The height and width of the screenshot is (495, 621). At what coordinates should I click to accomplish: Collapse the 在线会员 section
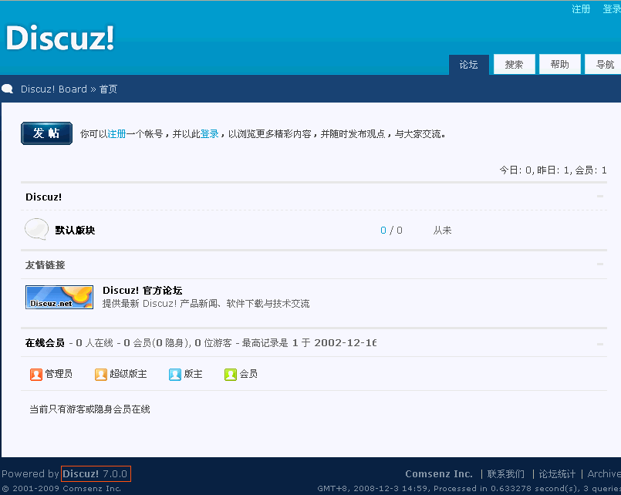600,344
